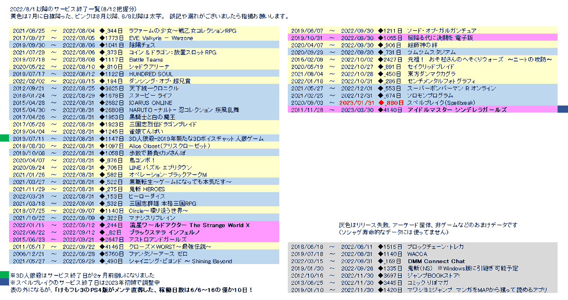Click the 'ヒーローダイス' title
Viewport: 568px width, 300px height.
147,196
